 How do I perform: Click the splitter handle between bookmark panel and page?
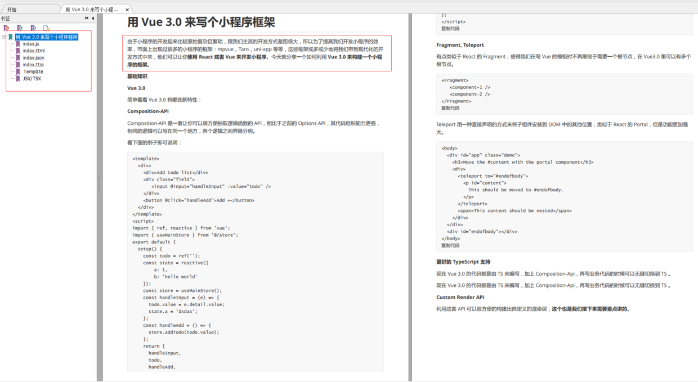[98, 183]
